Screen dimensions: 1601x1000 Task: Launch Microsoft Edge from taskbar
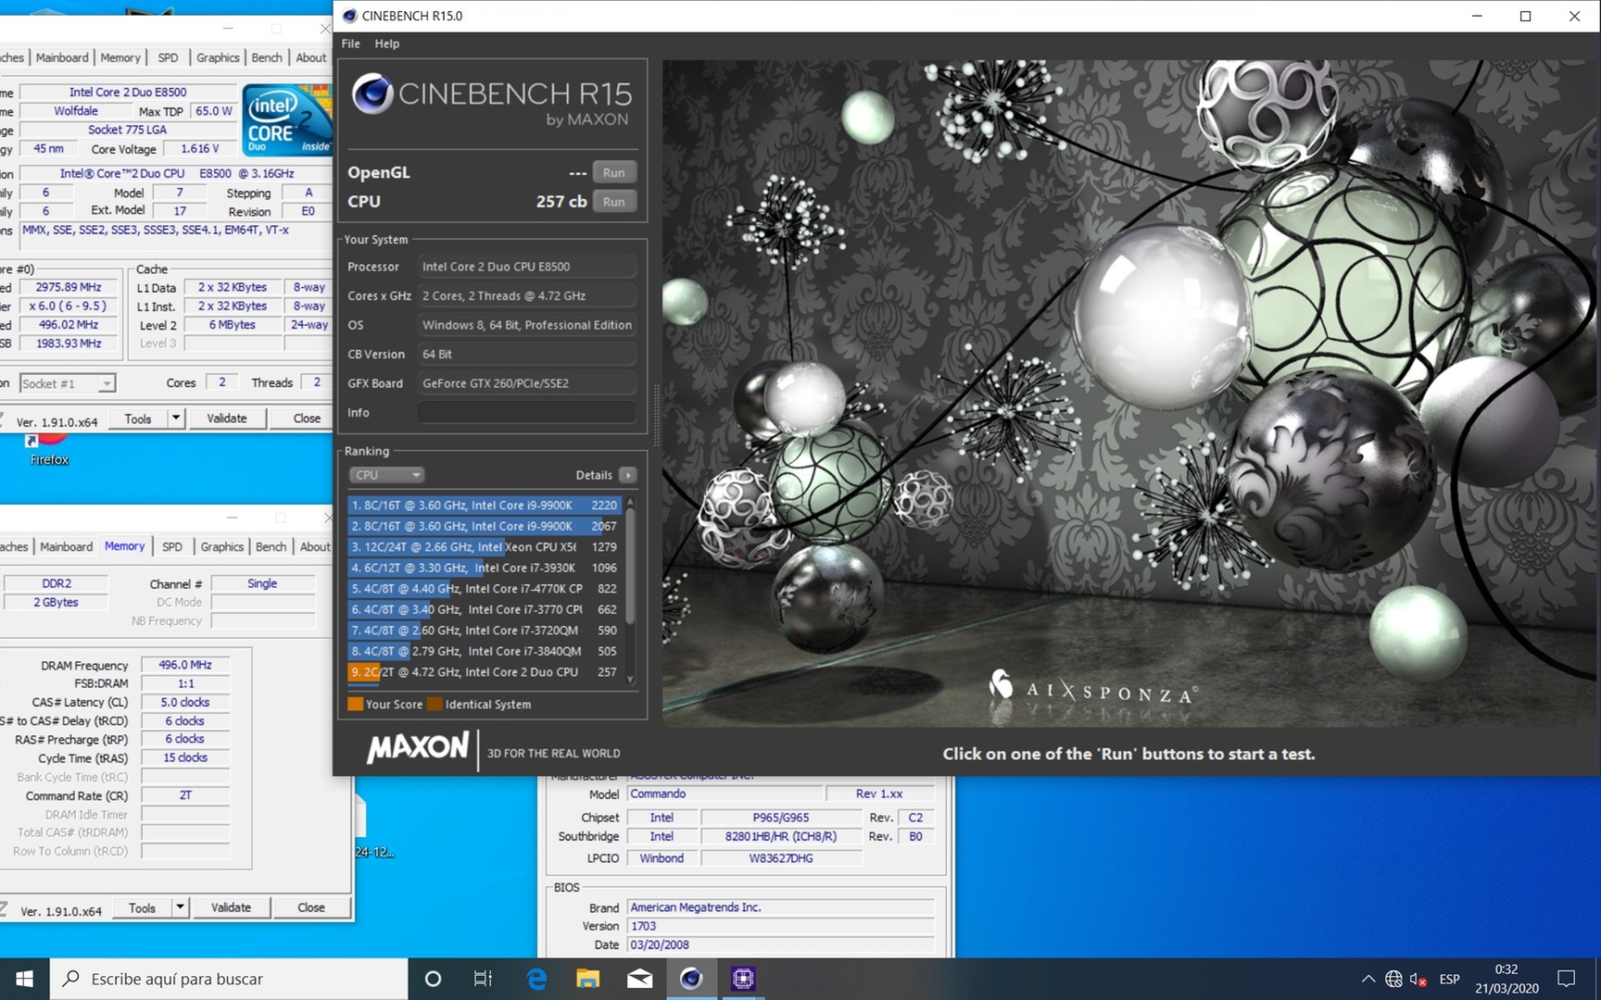(x=536, y=979)
